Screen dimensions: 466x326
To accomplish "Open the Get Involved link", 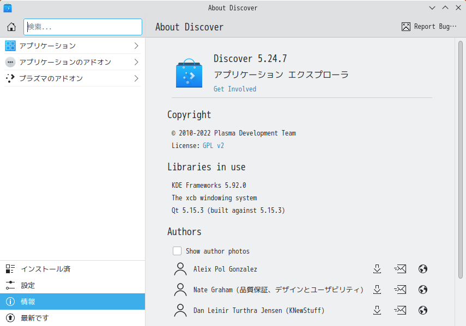I will (x=234, y=89).
